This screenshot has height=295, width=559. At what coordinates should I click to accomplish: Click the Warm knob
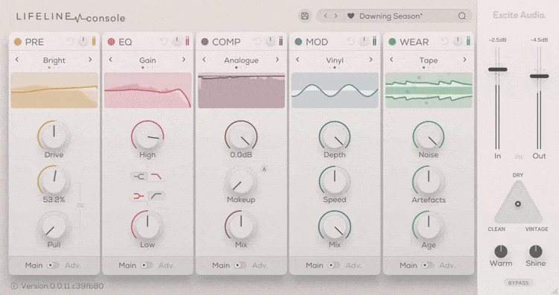(x=501, y=252)
